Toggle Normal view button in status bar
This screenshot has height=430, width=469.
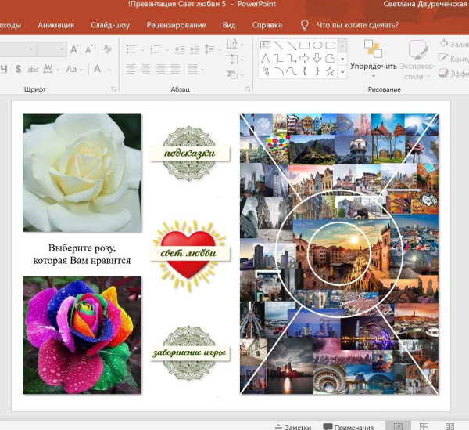click(x=399, y=426)
